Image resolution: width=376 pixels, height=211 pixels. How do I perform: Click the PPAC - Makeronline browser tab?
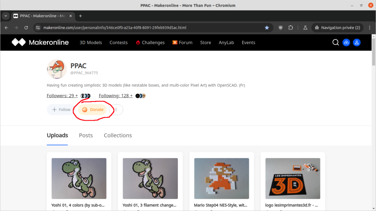(43, 16)
